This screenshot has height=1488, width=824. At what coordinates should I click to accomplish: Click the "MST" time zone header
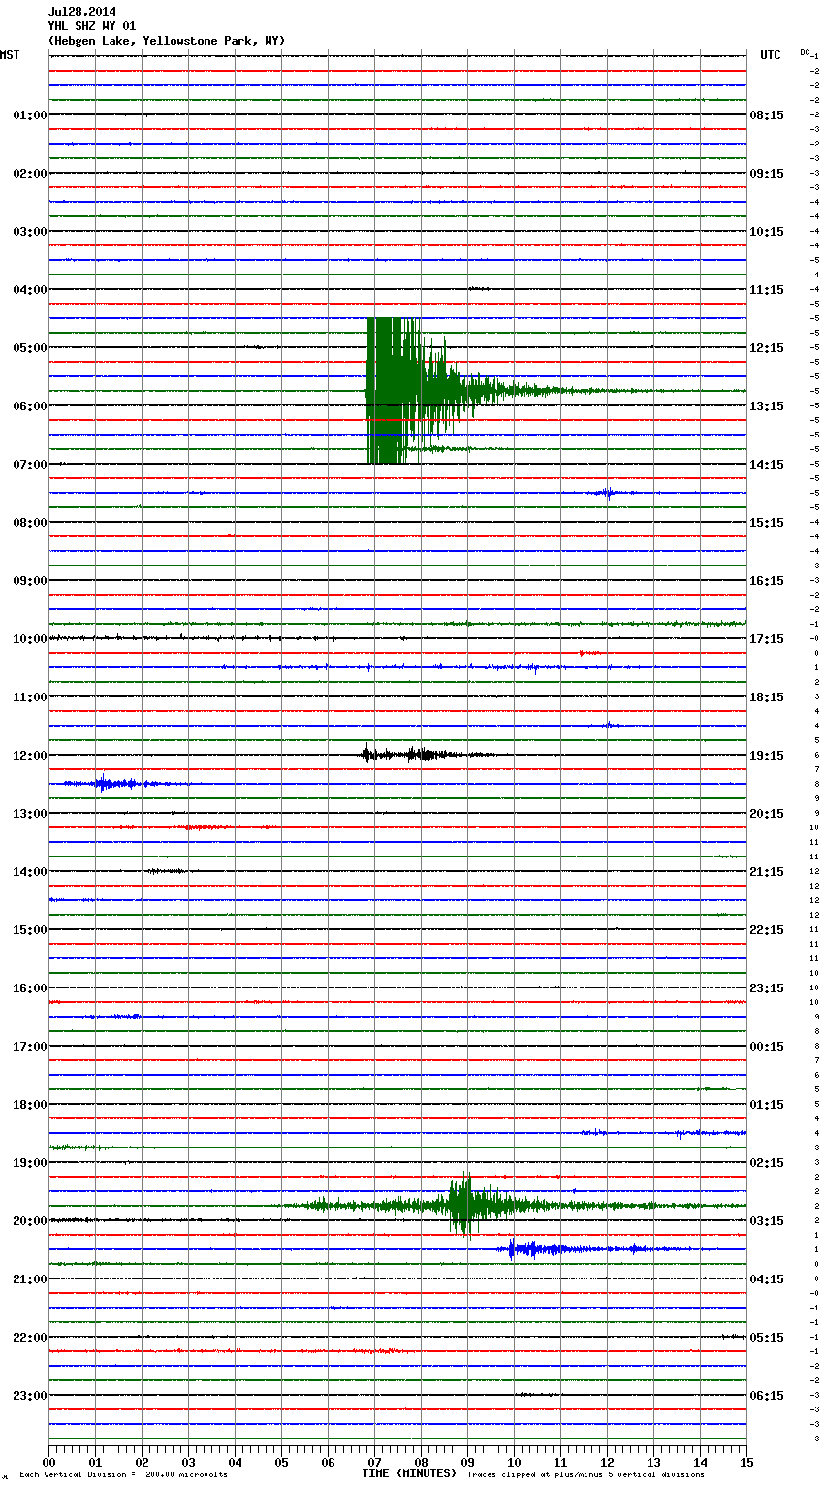point(10,55)
